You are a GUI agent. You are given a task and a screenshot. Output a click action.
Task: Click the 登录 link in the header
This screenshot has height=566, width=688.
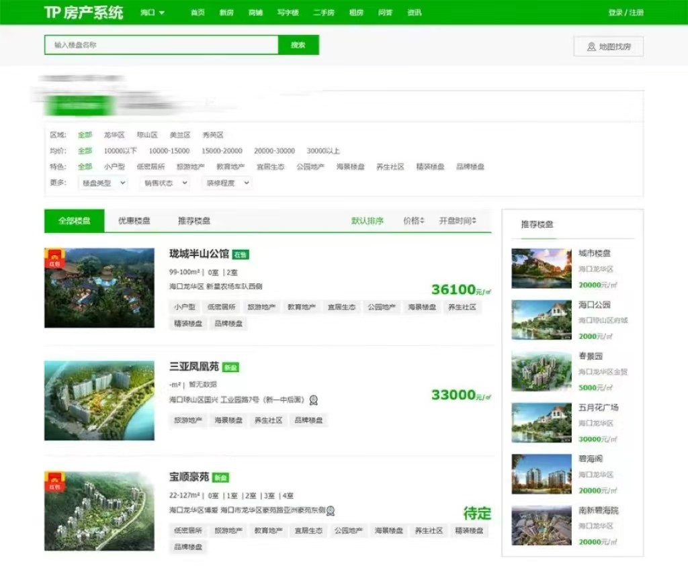click(615, 13)
